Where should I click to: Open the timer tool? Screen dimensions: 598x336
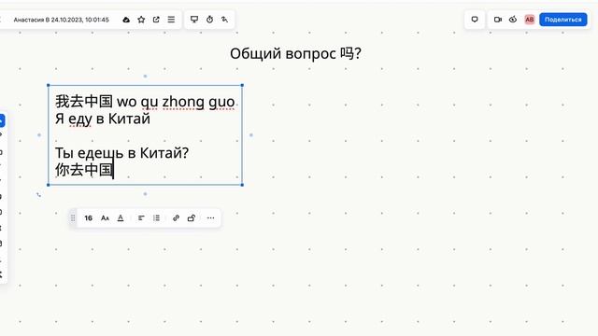click(209, 20)
